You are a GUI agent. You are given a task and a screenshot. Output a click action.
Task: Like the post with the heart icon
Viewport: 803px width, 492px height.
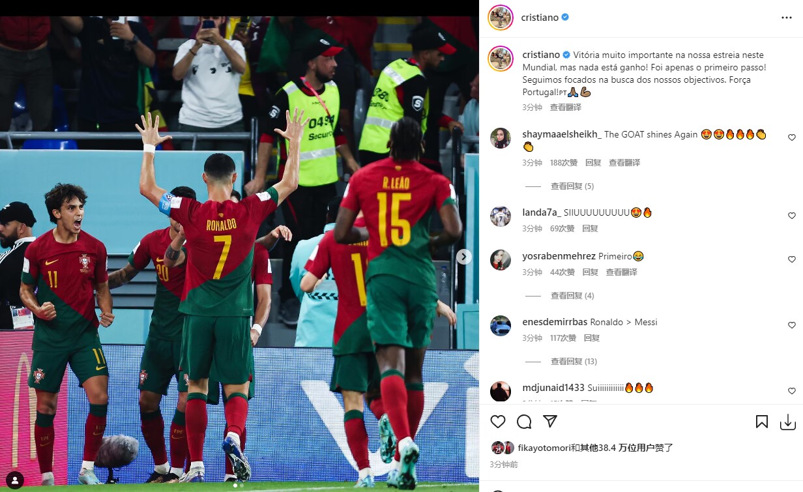498,422
